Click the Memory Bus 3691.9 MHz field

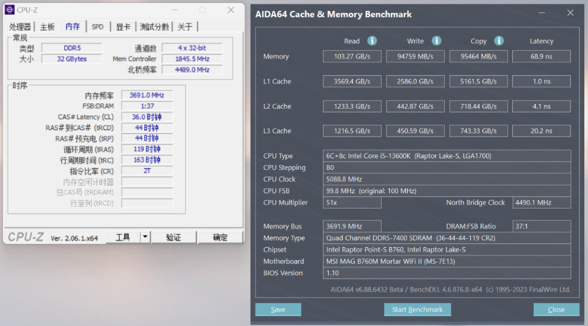click(352, 226)
